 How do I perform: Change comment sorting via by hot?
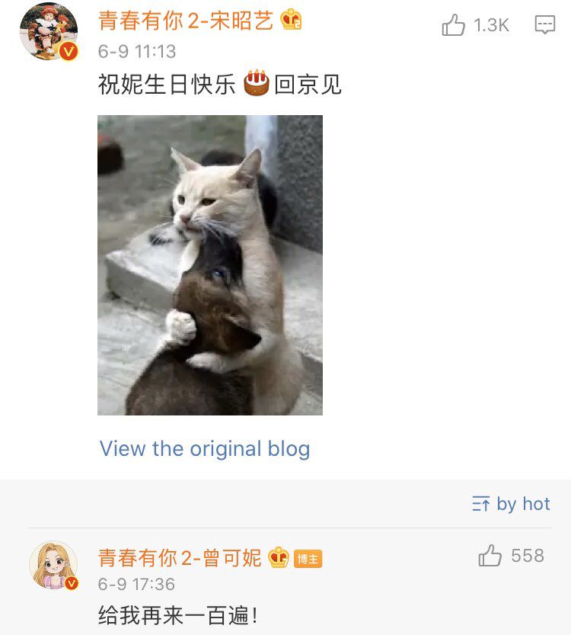(511, 504)
